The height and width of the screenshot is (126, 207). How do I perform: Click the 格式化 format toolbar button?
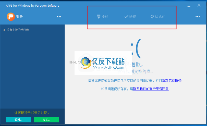tap(158, 17)
